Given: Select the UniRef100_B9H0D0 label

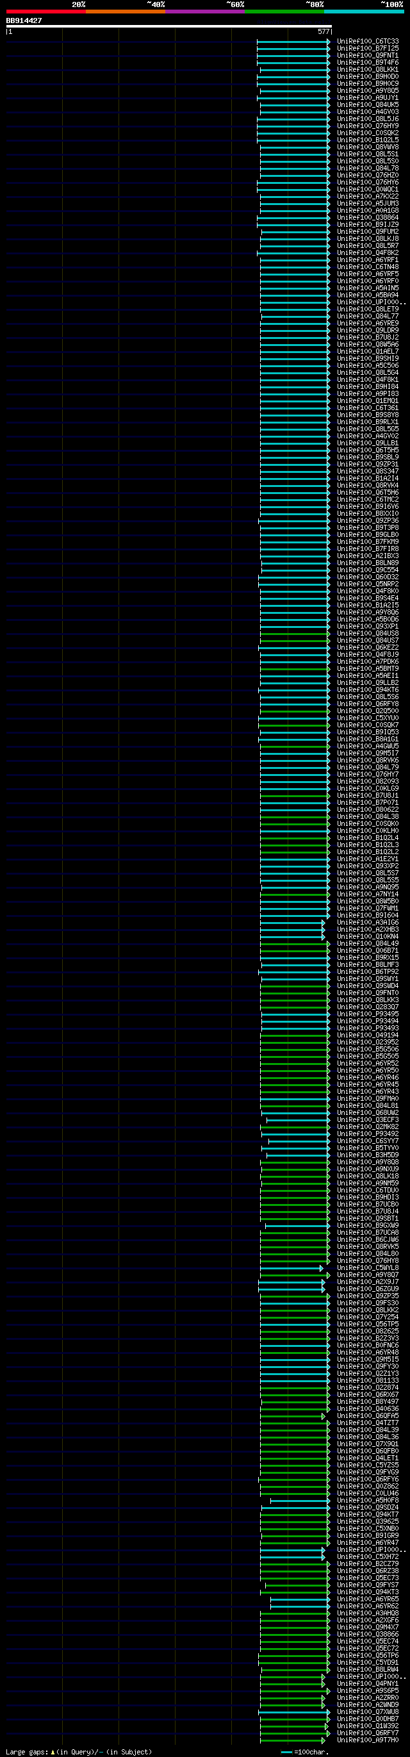Looking at the screenshot, I should click(x=368, y=77).
